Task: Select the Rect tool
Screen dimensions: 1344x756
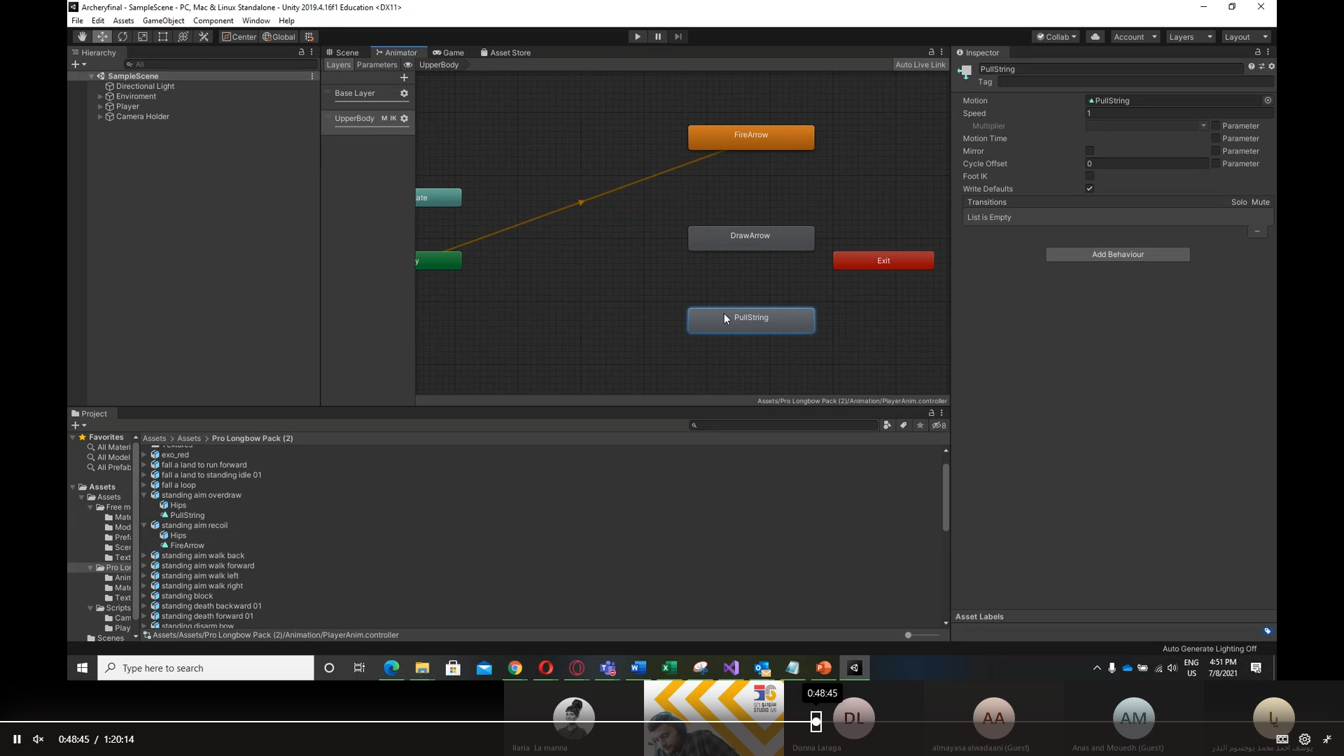Action: (163, 37)
